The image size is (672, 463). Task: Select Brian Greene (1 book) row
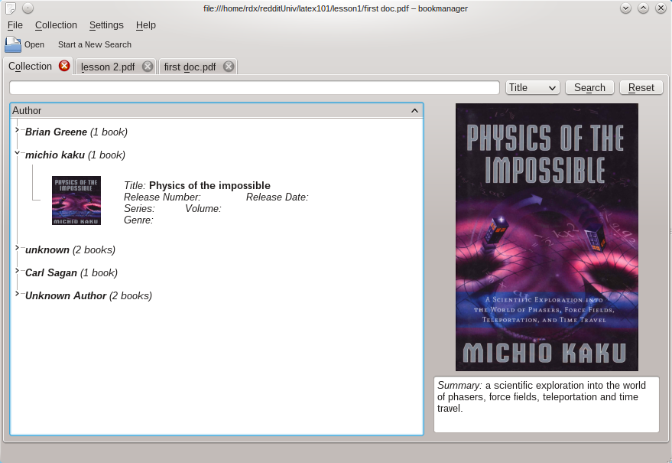[x=76, y=132]
